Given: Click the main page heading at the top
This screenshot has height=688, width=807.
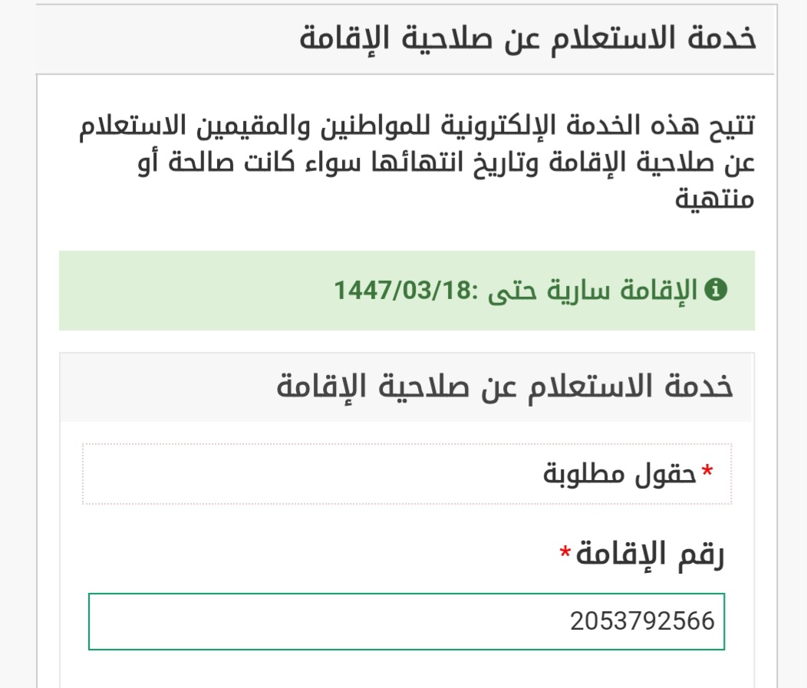Looking at the screenshot, I should (528, 38).
